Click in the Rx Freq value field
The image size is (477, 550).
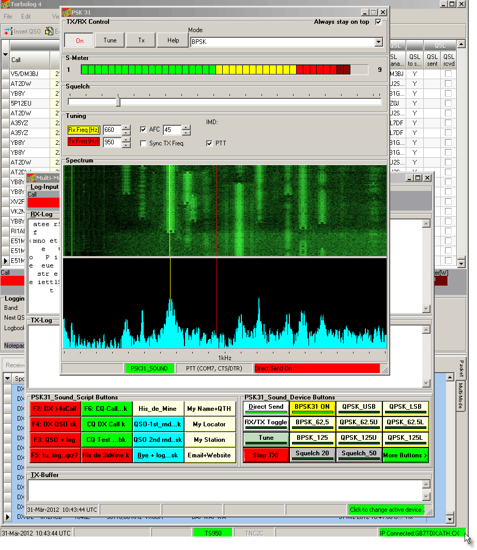click(112, 130)
